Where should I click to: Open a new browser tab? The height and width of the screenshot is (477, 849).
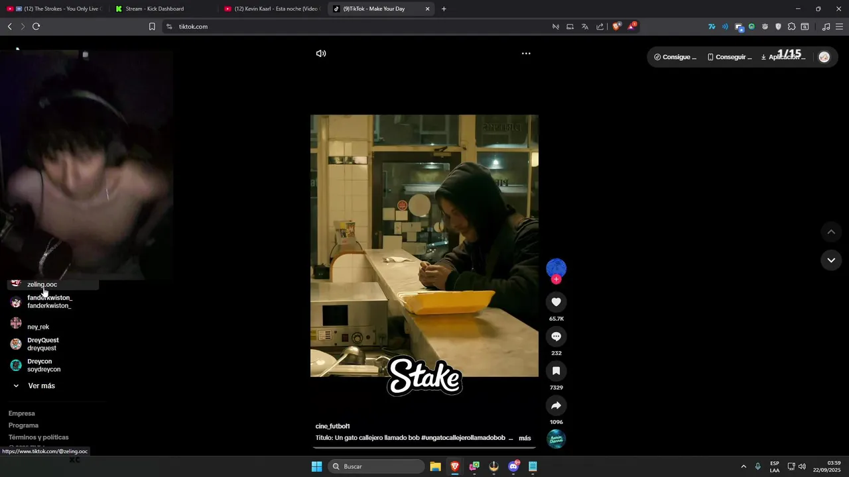point(444,9)
